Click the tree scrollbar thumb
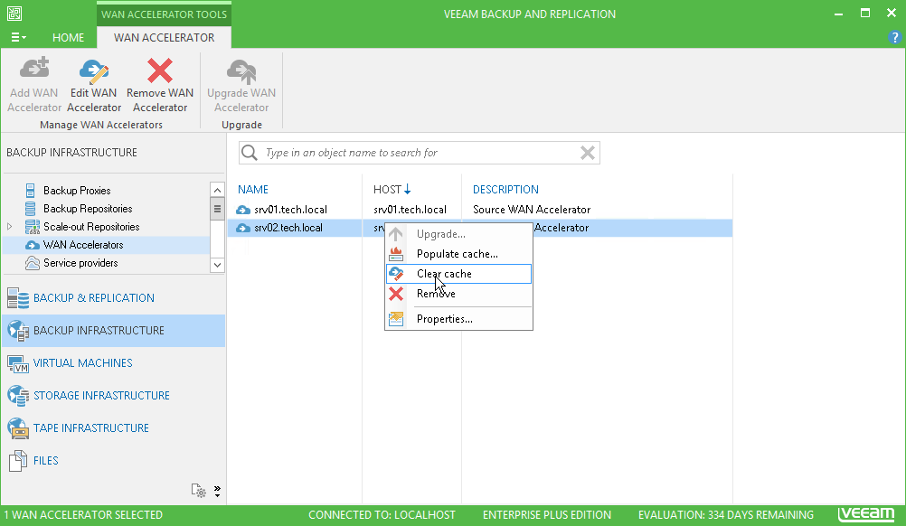This screenshot has width=906, height=526. pos(217,209)
